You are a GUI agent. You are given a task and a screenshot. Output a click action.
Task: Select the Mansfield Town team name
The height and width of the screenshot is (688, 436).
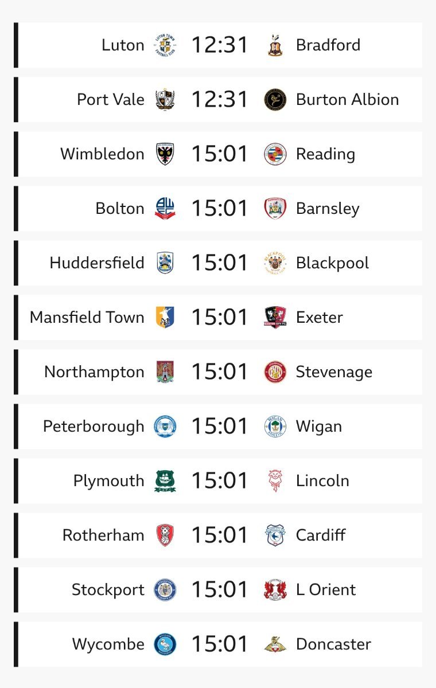click(x=87, y=318)
